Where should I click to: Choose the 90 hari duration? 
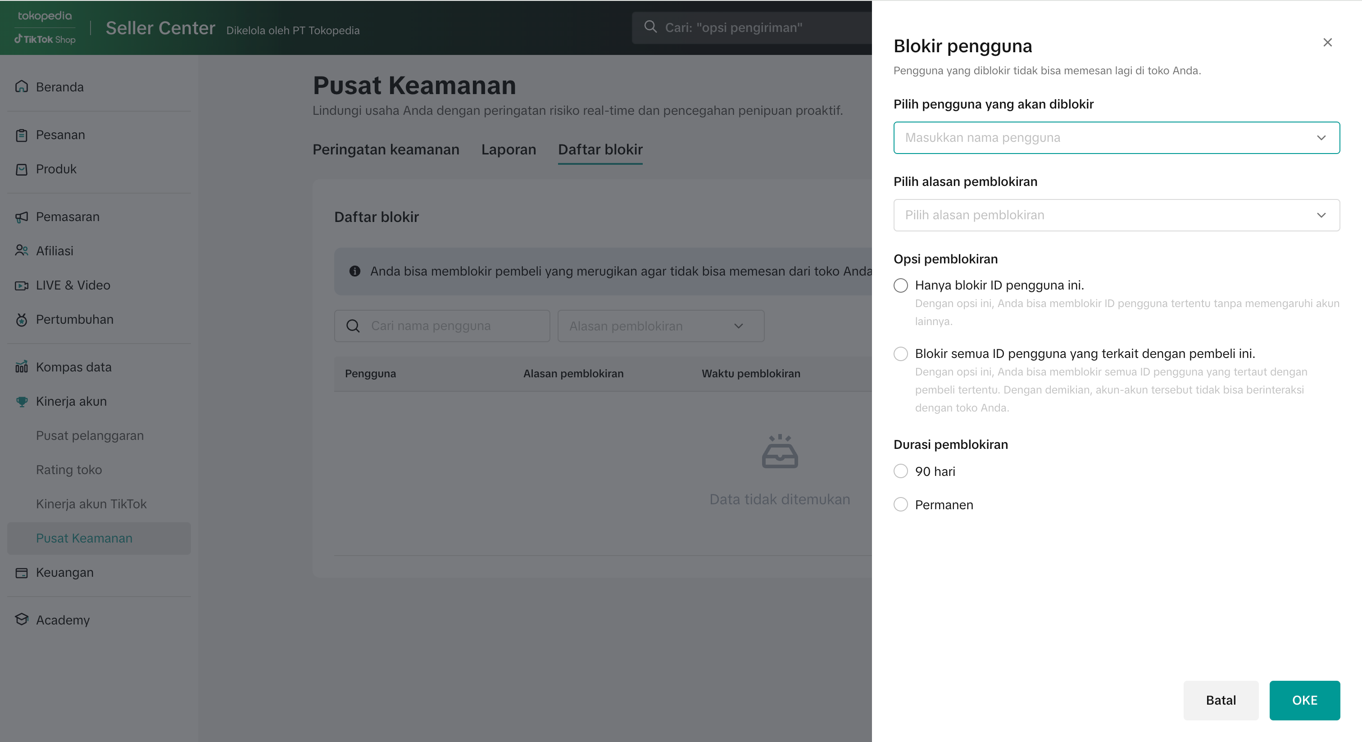(900, 471)
